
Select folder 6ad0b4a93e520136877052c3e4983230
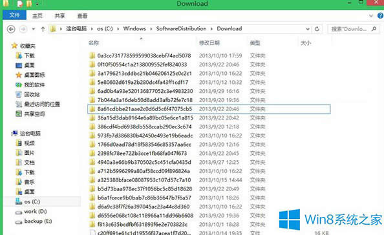click(x=145, y=91)
